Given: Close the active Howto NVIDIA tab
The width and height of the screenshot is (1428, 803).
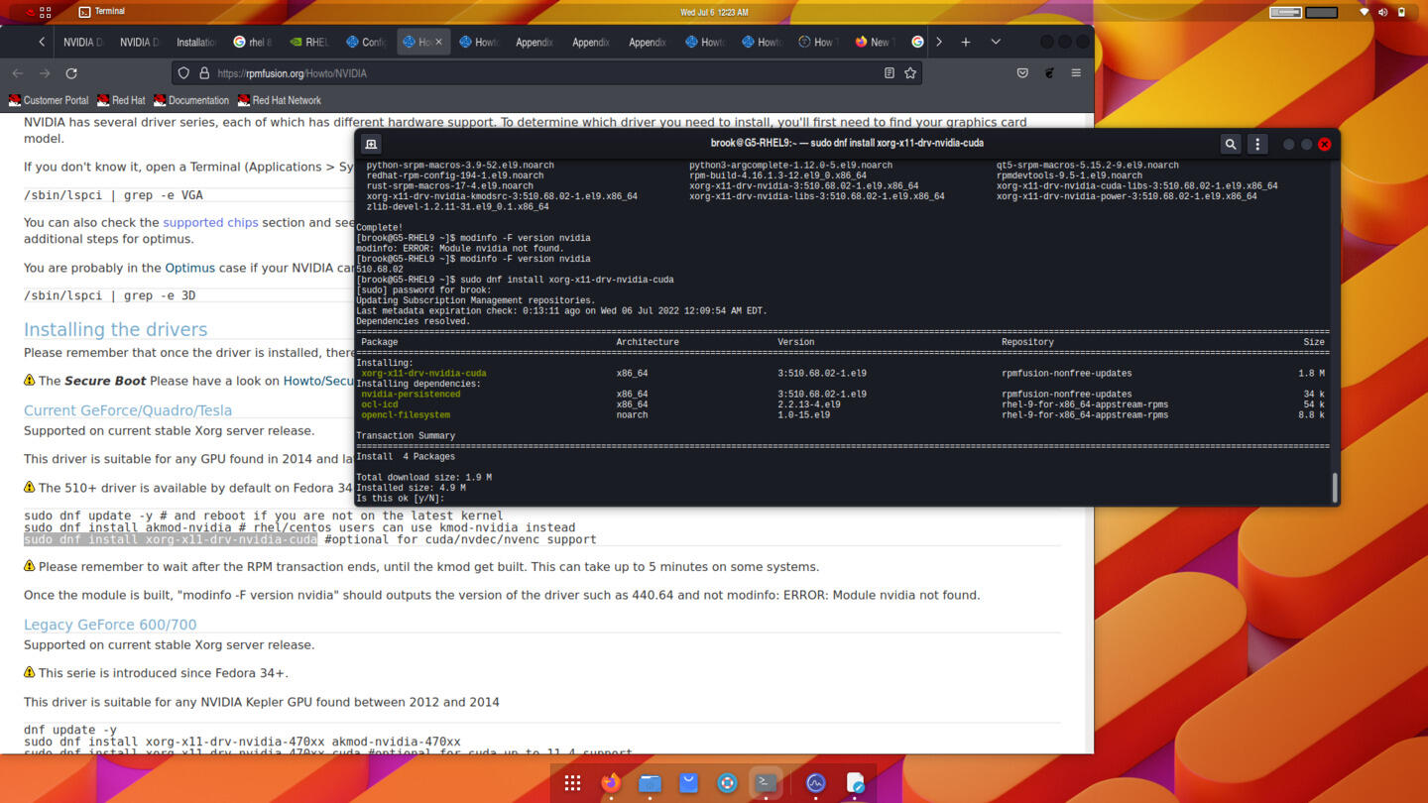Looking at the screenshot, I should [x=438, y=42].
